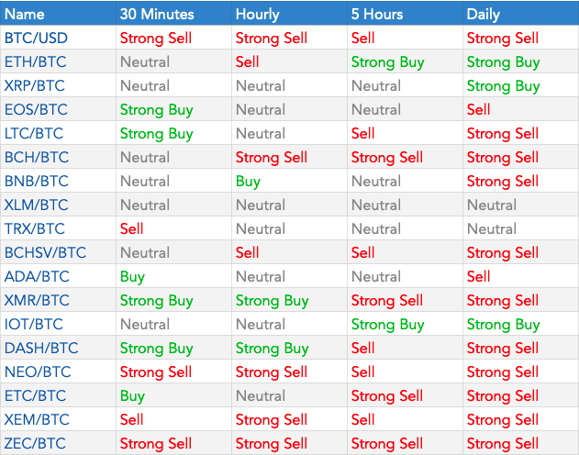
Task: Click the Name column header
Action: (x=25, y=14)
